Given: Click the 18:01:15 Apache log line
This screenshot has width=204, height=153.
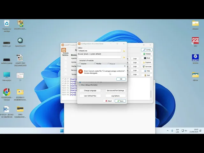Looking at the screenshot, I should tap(69, 90).
